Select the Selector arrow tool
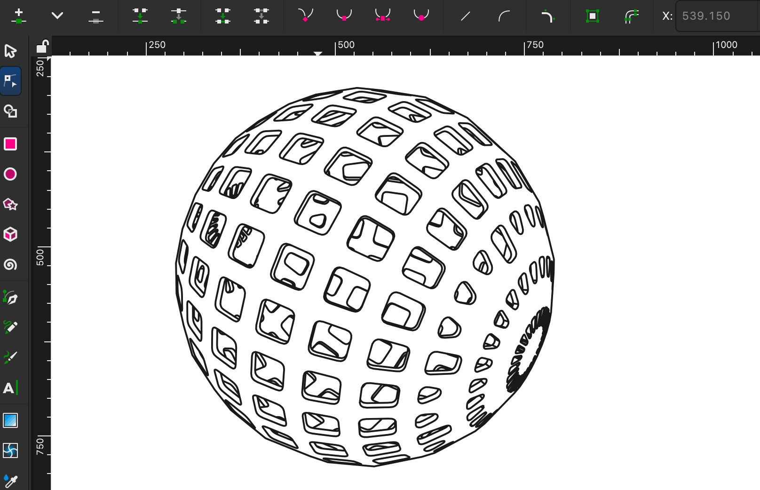The height and width of the screenshot is (490, 760). pos(10,51)
